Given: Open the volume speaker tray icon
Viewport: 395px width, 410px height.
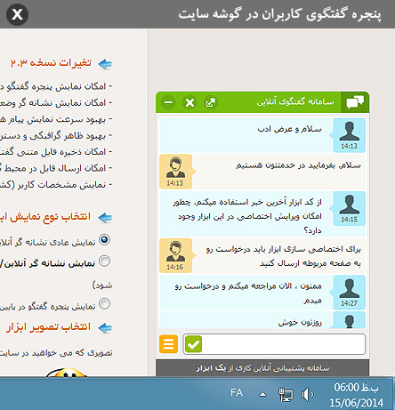Looking at the screenshot, I should pyautogui.click(x=308, y=395).
